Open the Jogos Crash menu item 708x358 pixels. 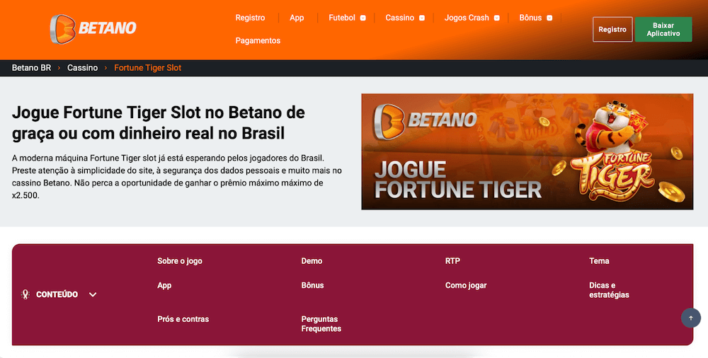click(467, 18)
